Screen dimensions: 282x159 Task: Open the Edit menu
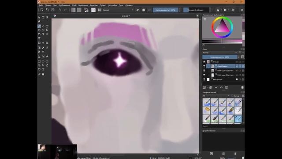pyautogui.click(x=48, y=5)
